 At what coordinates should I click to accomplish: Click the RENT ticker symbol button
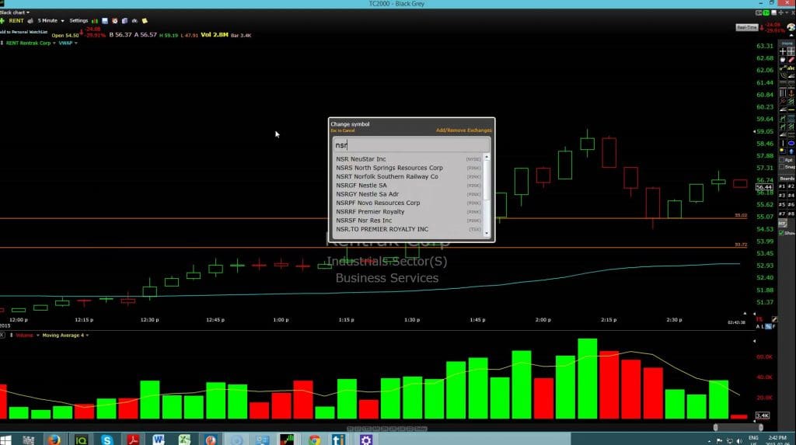[16, 21]
